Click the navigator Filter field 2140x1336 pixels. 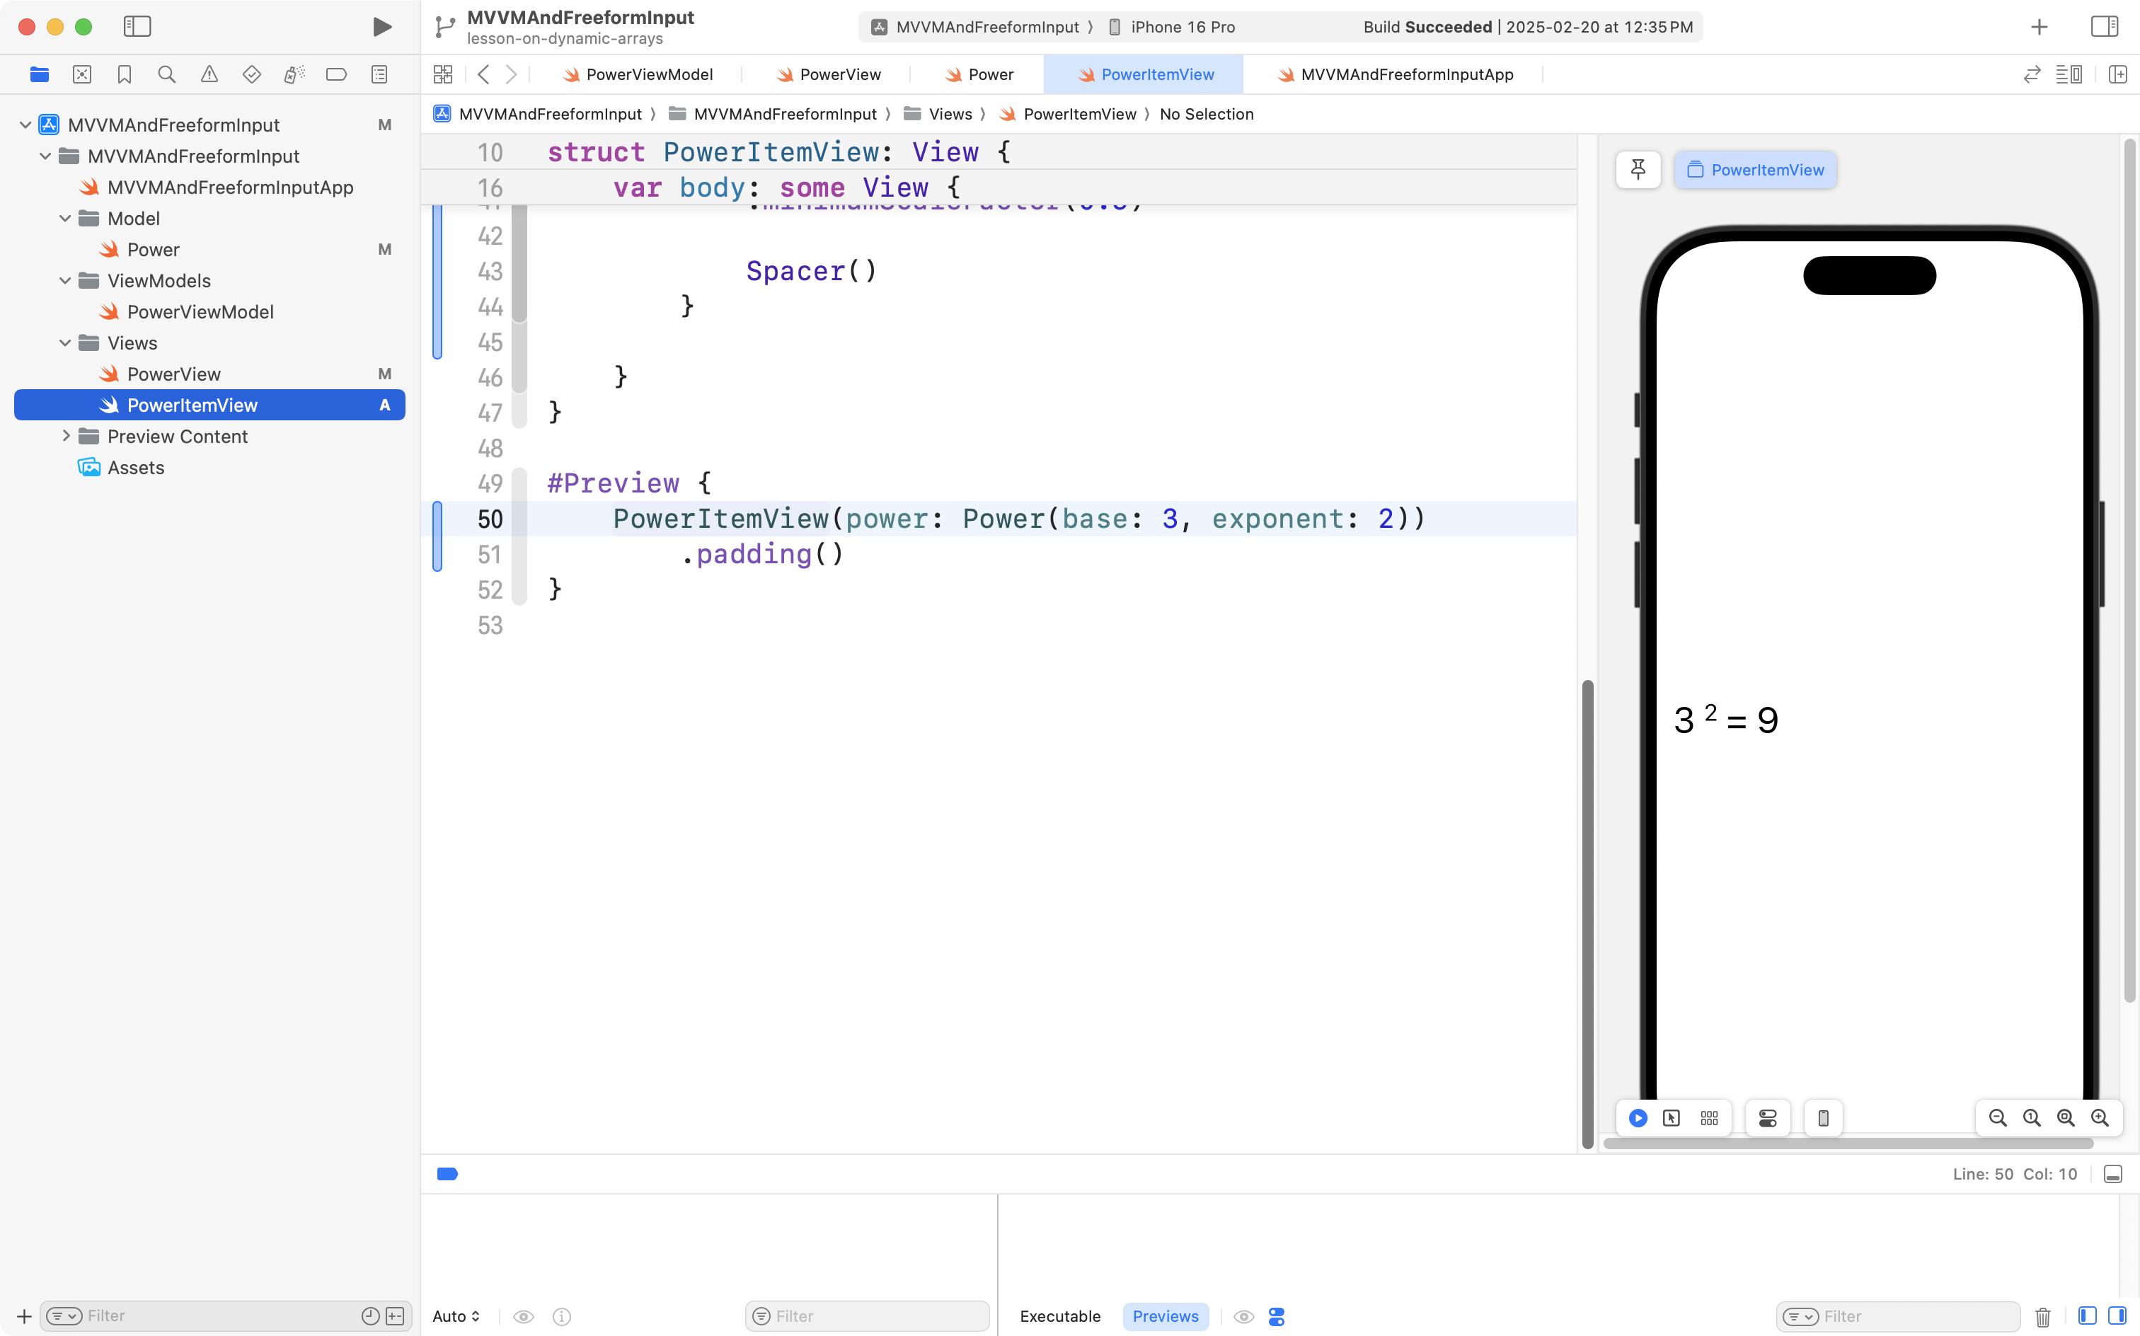pos(212,1315)
